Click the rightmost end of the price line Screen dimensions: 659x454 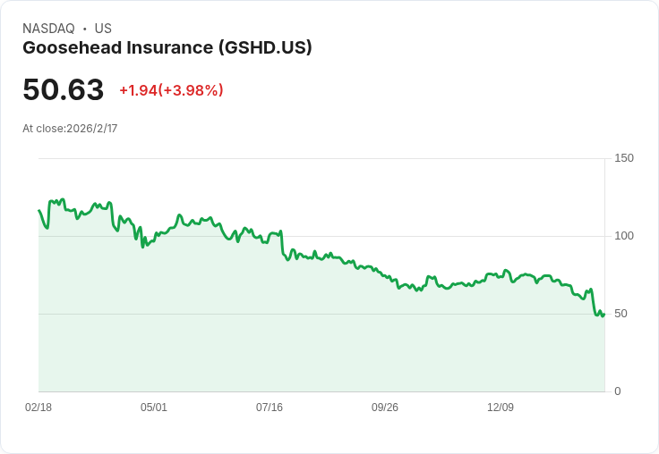coord(603,314)
